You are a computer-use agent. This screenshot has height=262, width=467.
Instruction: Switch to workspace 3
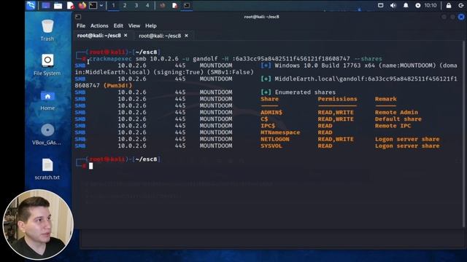click(x=136, y=5)
